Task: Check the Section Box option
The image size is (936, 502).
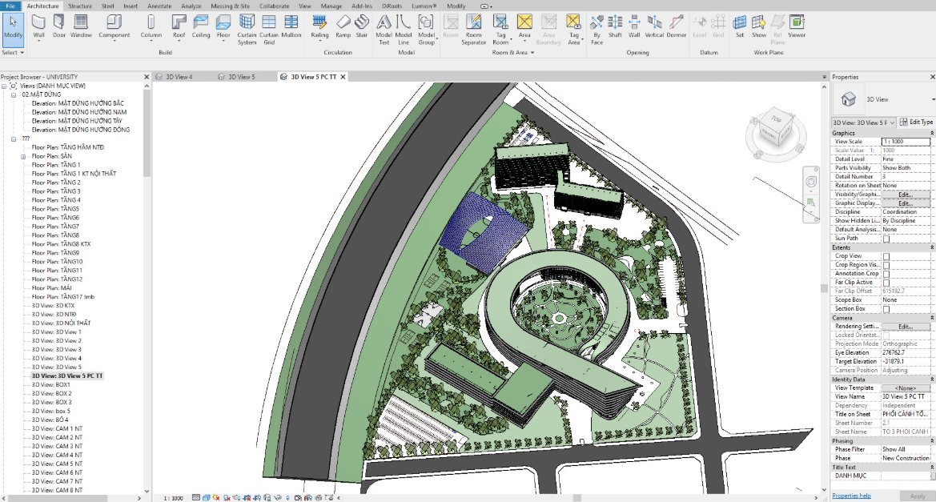Action: [x=886, y=309]
